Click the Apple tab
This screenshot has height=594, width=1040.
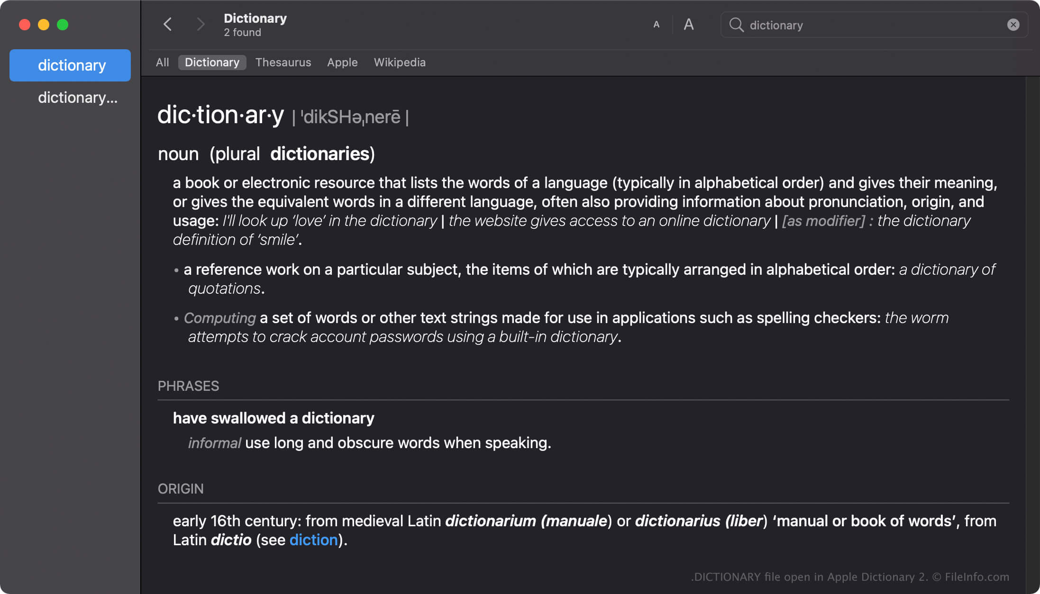(x=342, y=62)
